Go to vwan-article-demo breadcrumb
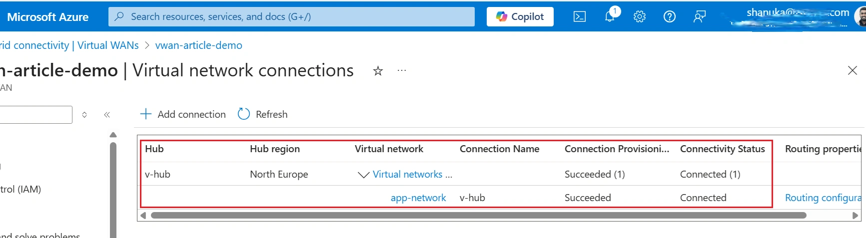 tap(199, 45)
